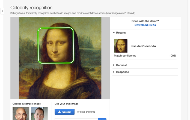Image resolution: width=190 pixels, height=120 pixels.
Task: Collapse the left sidebar arrow handle
Action: [x=2, y=11]
